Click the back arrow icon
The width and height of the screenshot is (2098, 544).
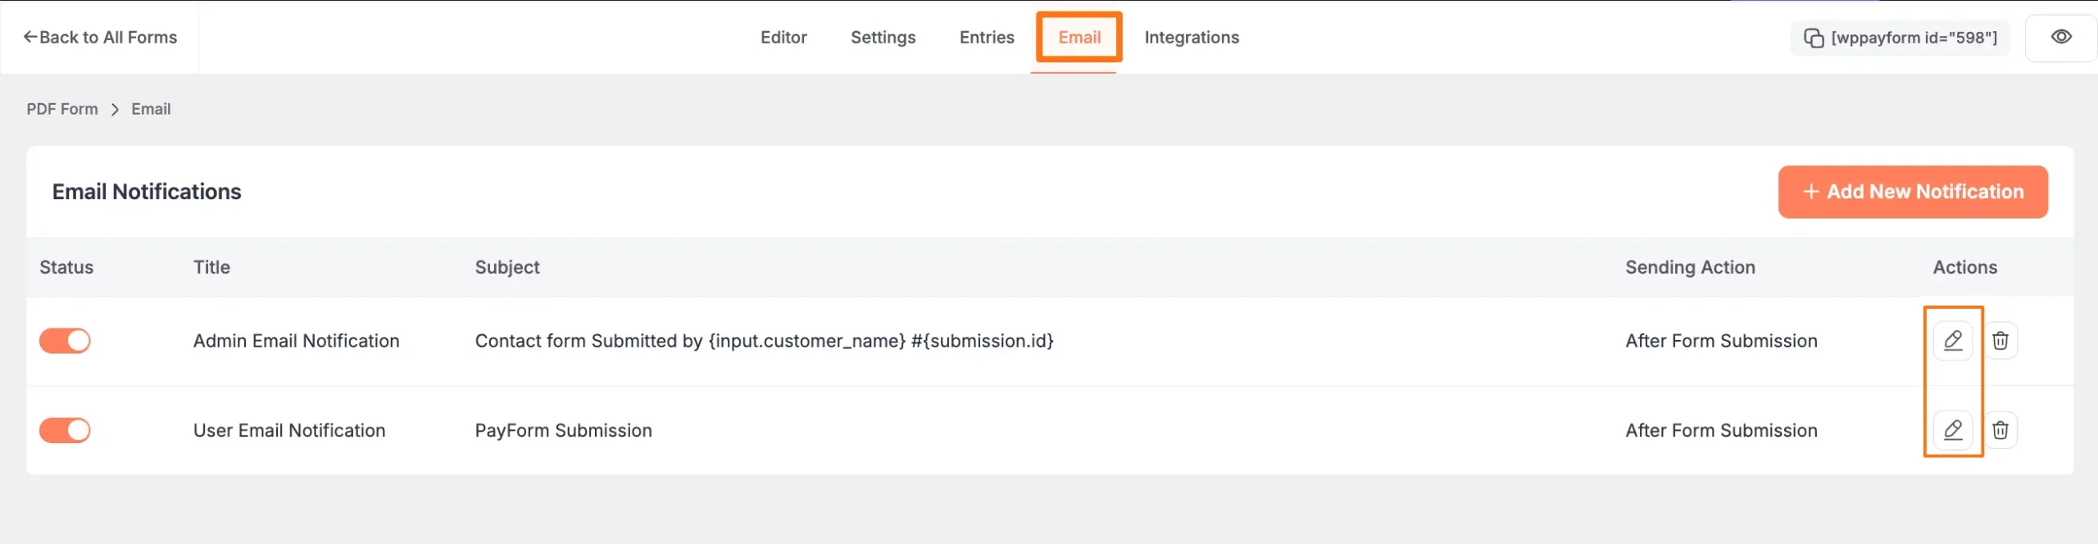point(30,37)
